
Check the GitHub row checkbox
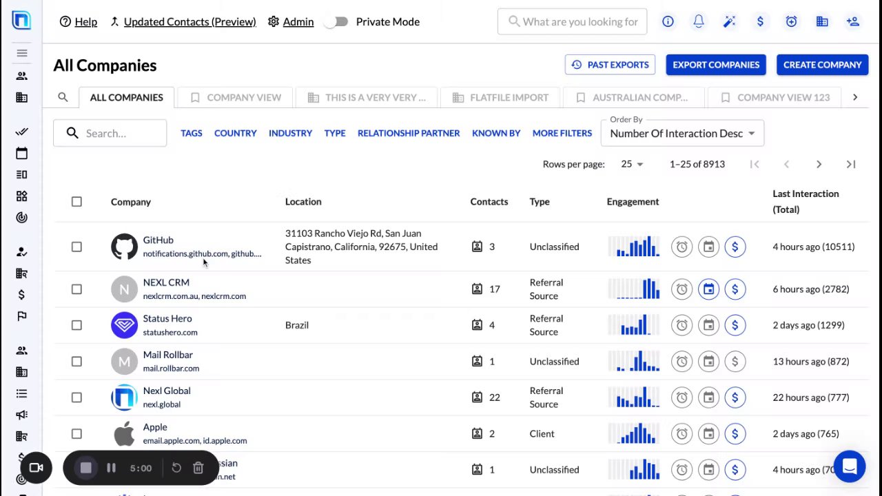click(76, 247)
